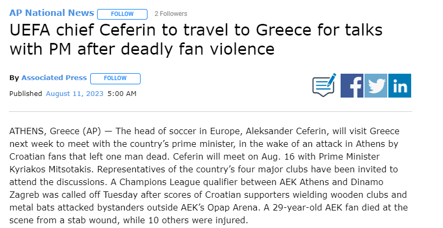Open the Associated Press author link
Viewport: 443px width, 228px height.
pos(54,78)
